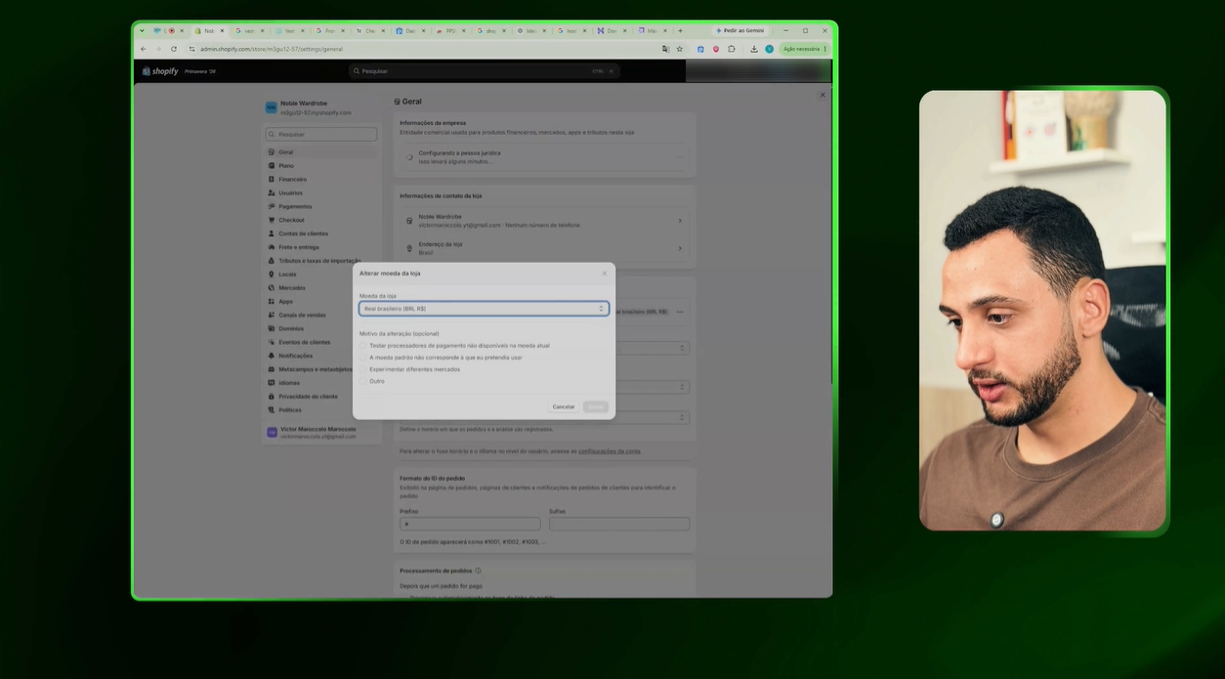Close the Alterar moeda da loja dialog
This screenshot has height=679, width=1225.
pos(604,274)
